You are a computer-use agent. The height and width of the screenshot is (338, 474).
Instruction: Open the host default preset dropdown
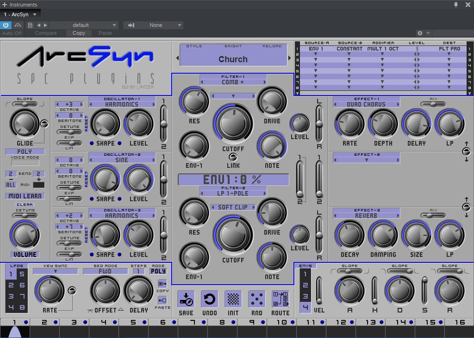(83, 25)
